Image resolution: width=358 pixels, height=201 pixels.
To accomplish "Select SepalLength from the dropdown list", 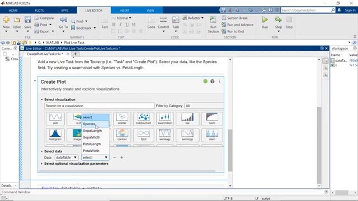I will coord(95,131).
